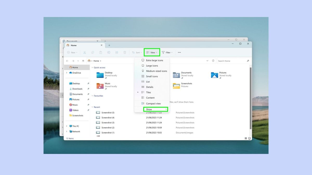Select the Cut icon in the toolbar
Image resolution: width=312 pixels, height=175 pixels.
click(x=84, y=52)
